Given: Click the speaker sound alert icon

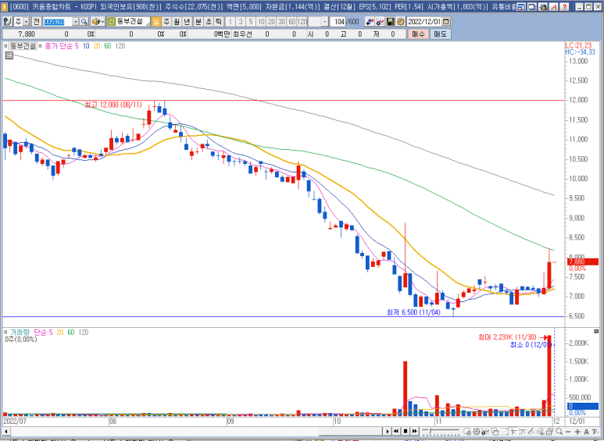Looking at the screenshot, I should click(96, 22).
